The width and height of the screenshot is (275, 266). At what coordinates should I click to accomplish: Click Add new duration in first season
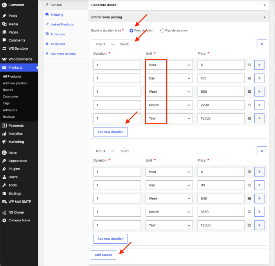(x=110, y=132)
